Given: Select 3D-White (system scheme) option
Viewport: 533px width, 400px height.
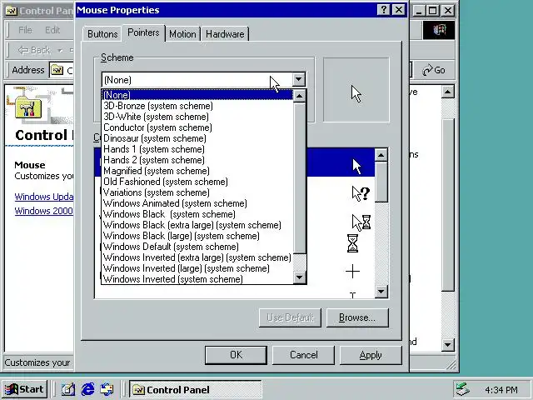Looking at the screenshot, I should [197, 117].
